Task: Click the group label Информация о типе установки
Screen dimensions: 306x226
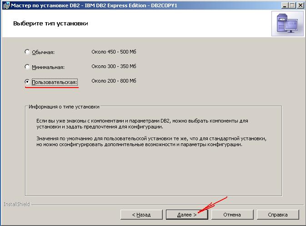Action: tap(64, 107)
